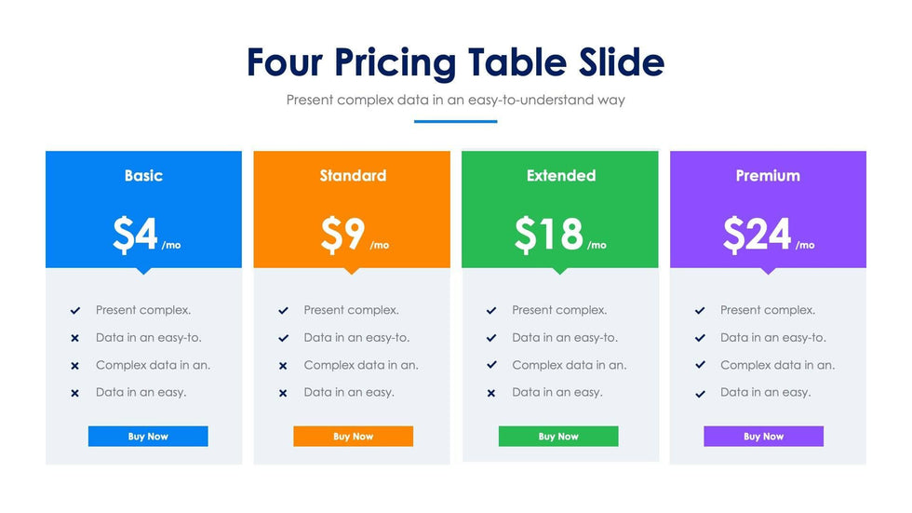
Task: Select the blue Basic plan header
Action: coord(143,175)
